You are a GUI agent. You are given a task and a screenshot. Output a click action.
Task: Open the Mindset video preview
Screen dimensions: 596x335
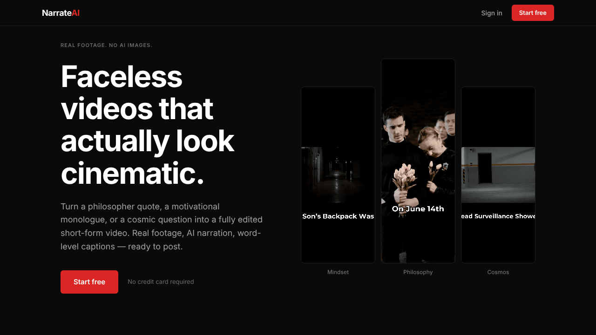coord(338,175)
